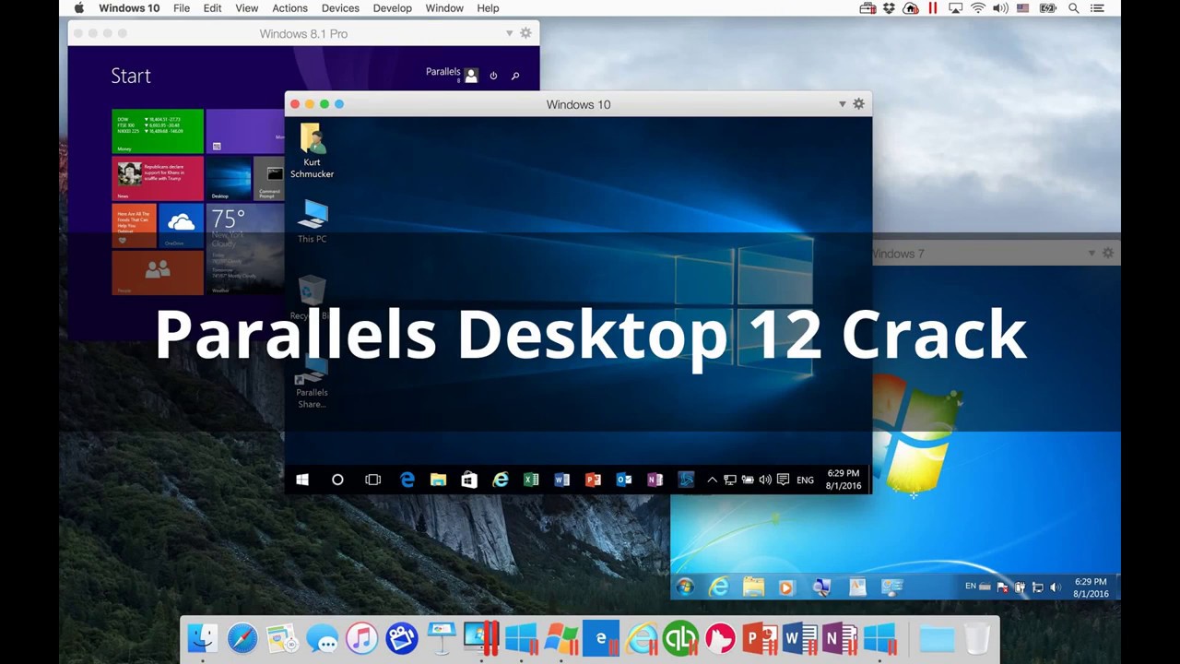Open Word from the Windows 10 taskbar

coord(561,480)
